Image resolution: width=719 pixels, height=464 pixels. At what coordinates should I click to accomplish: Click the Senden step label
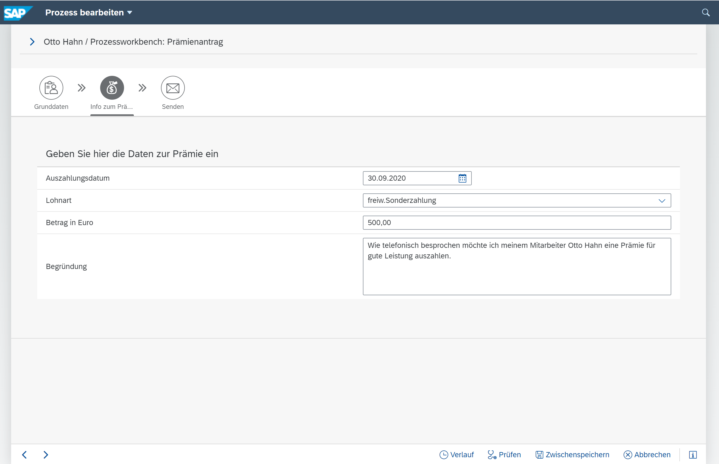[173, 107]
